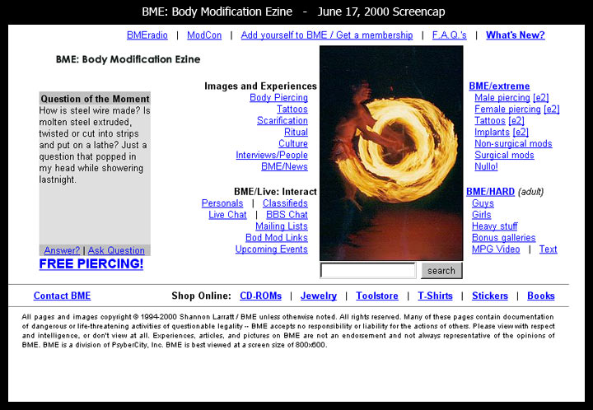Visit the What's New? page

pos(515,35)
